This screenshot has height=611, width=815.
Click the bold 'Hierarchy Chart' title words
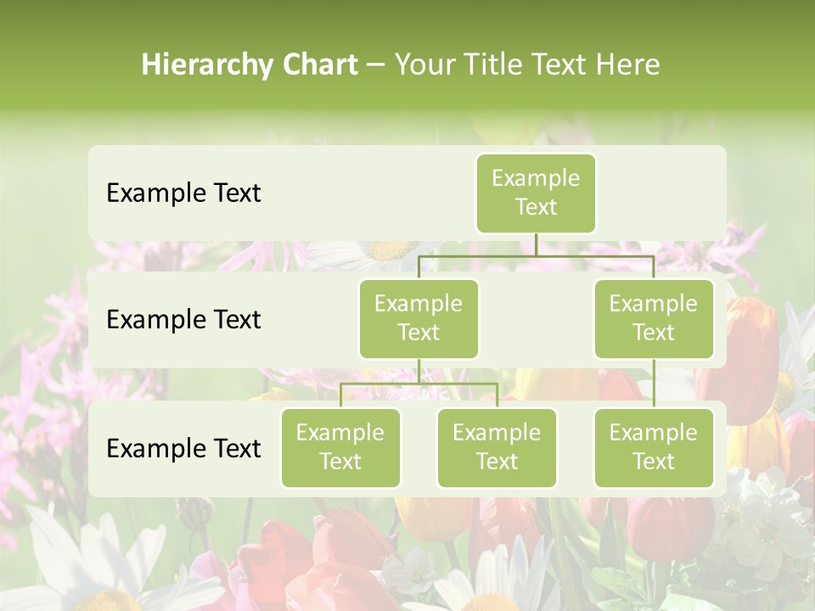click(250, 64)
